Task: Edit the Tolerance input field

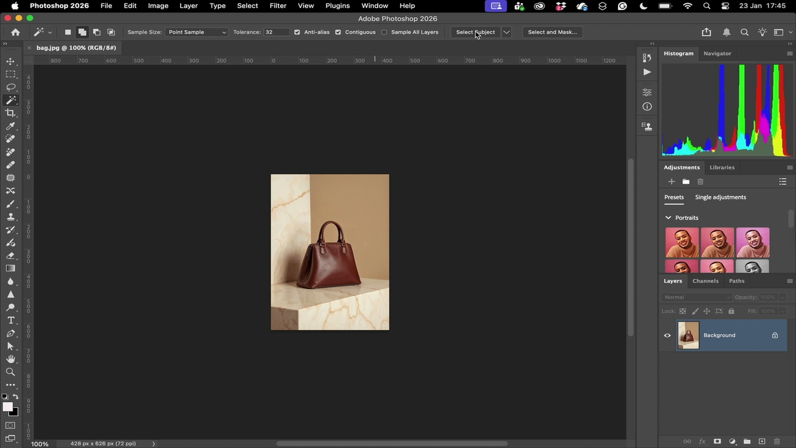Action: click(x=276, y=32)
